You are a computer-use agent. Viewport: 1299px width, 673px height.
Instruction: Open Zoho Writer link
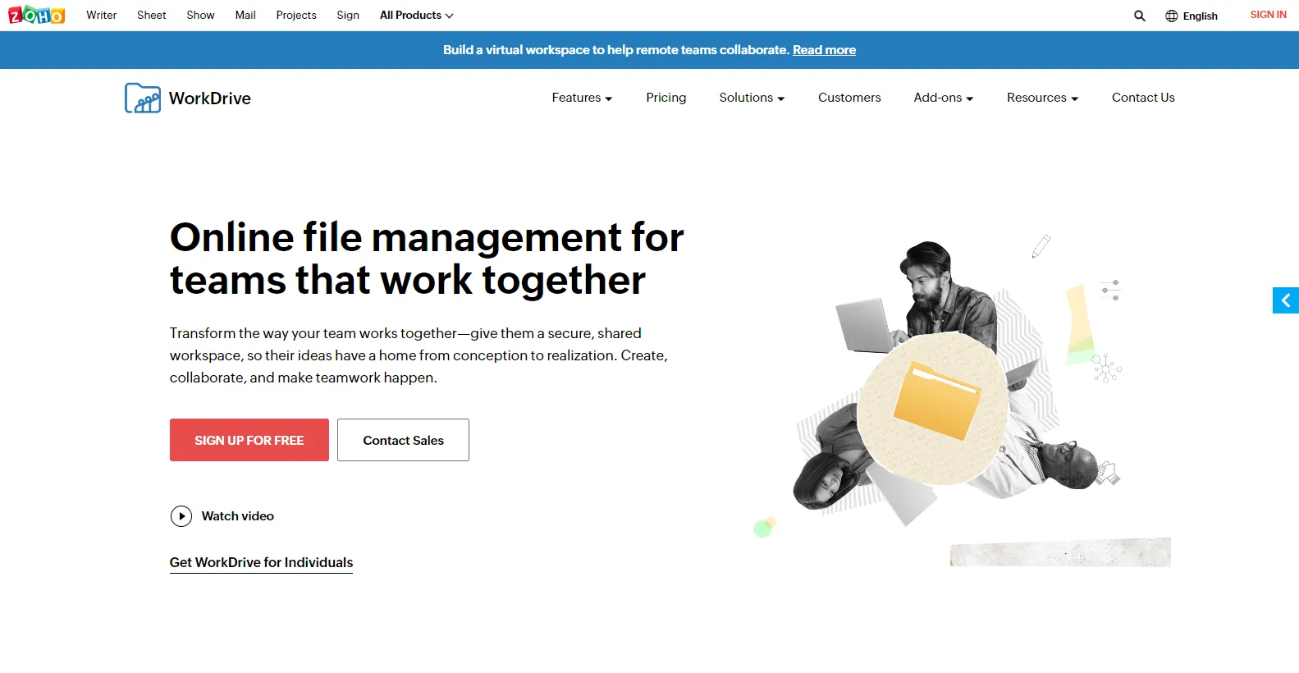[x=102, y=15]
